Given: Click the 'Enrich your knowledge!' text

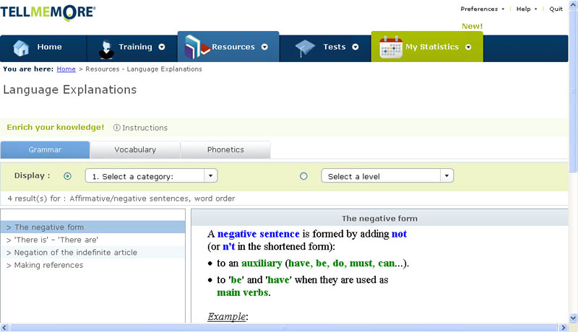Looking at the screenshot, I should point(56,127).
